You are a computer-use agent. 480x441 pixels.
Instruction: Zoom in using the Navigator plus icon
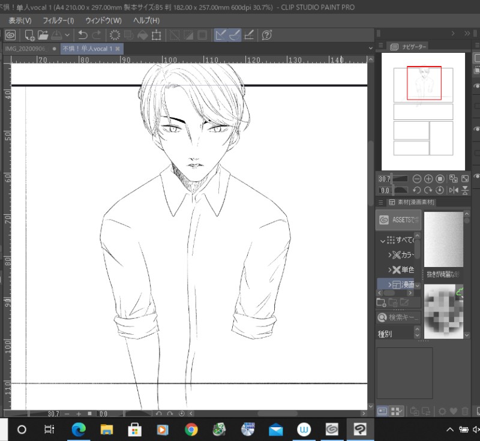coord(428,179)
